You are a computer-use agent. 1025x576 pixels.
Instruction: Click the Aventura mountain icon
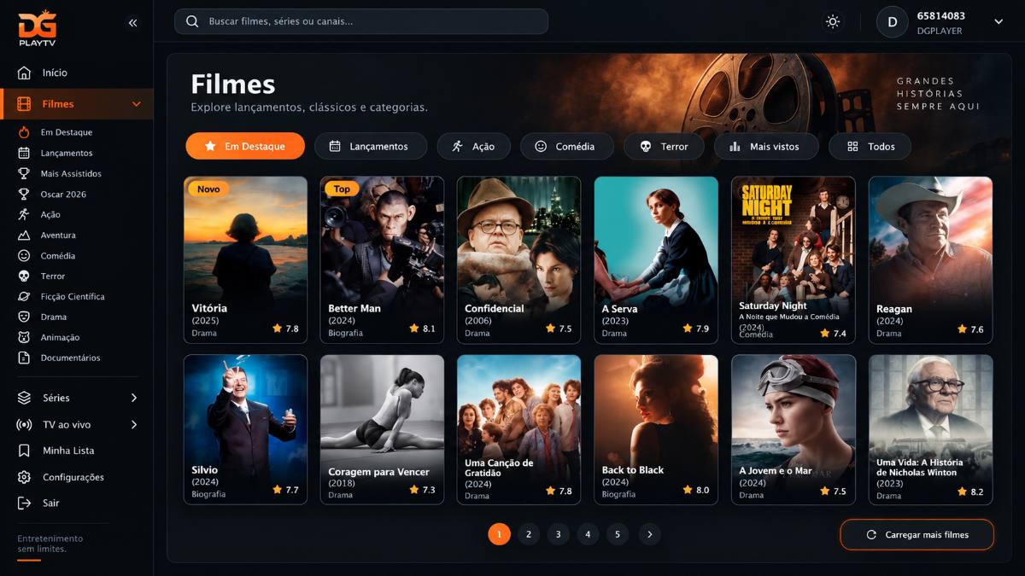coord(24,235)
